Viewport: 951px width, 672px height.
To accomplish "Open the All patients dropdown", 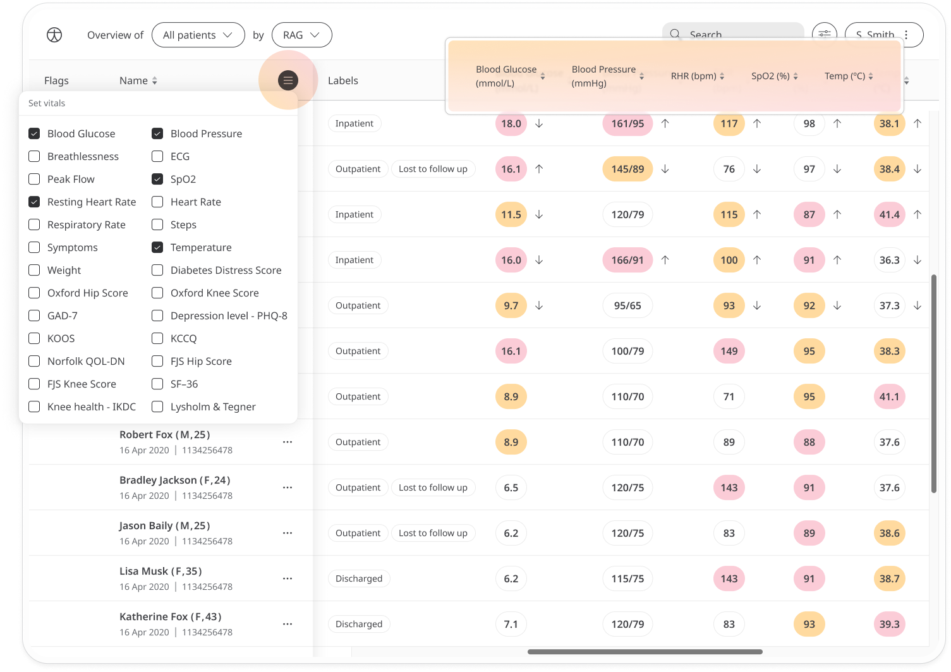I will coord(198,35).
